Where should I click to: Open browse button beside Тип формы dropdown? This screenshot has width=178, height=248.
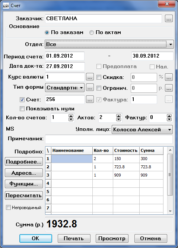tap(90, 88)
